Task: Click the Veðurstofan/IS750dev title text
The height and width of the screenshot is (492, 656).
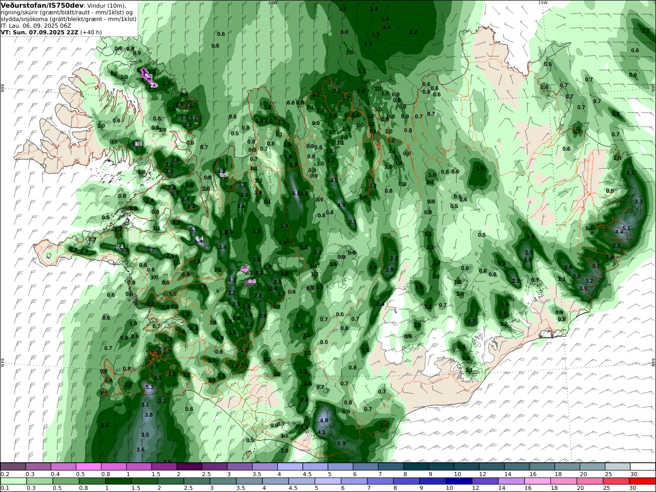Action: tap(42, 5)
